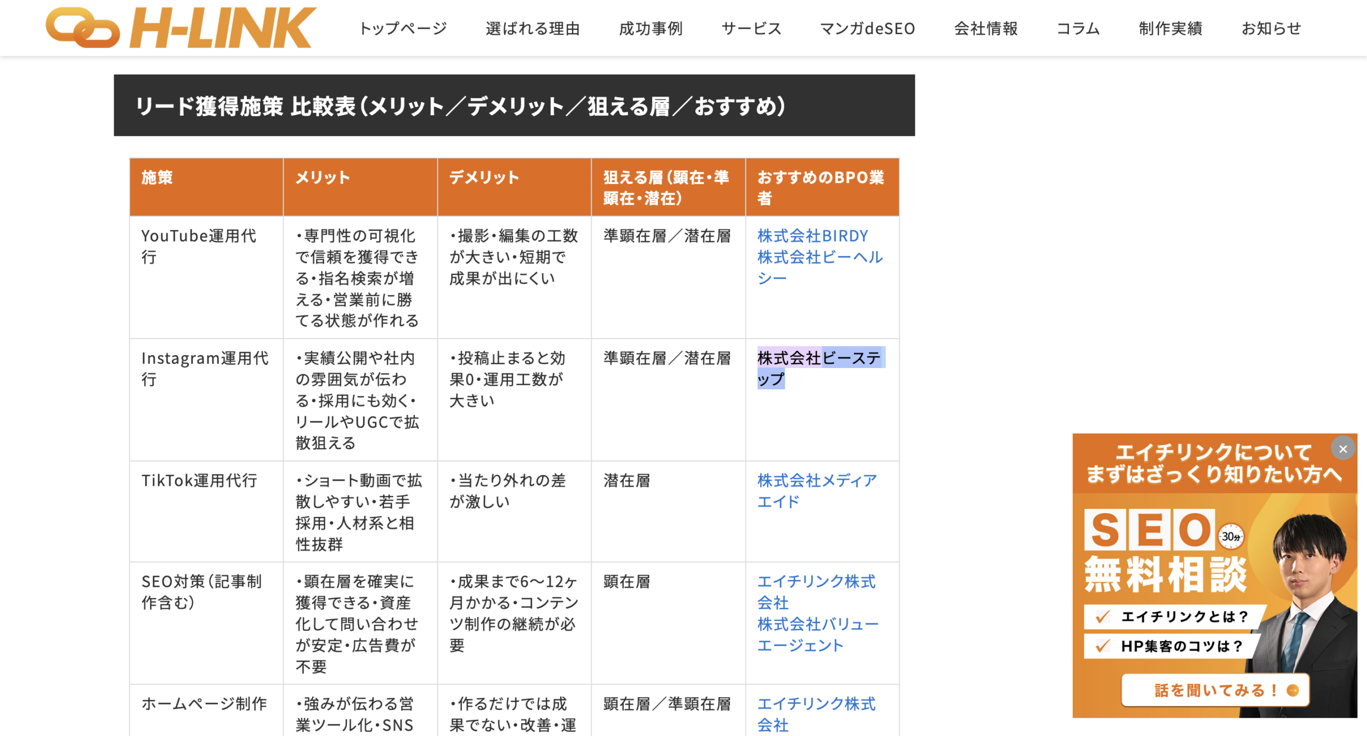
Task: Open the サービス menu
Action: (751, 28)
